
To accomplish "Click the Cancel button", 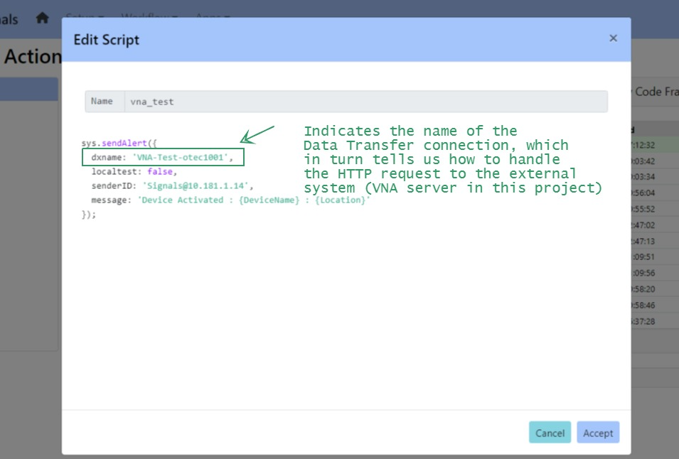I will (550, 433).
